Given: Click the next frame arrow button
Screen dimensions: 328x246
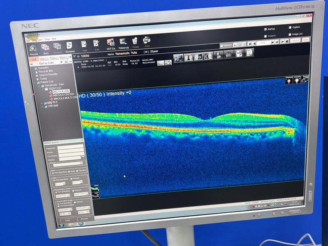Looking at the screenshot, I should tap(271, 42).
